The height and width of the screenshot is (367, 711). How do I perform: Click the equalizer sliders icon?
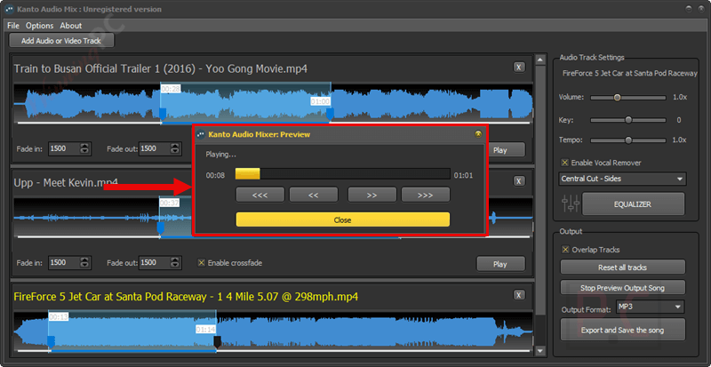(x=571, y=203)
